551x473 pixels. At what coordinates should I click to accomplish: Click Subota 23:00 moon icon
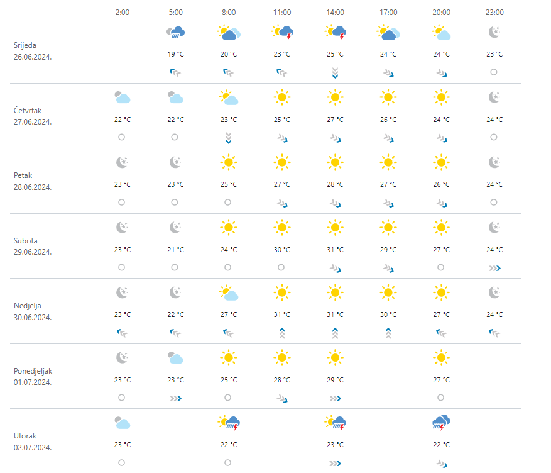[x=494, y=227]
